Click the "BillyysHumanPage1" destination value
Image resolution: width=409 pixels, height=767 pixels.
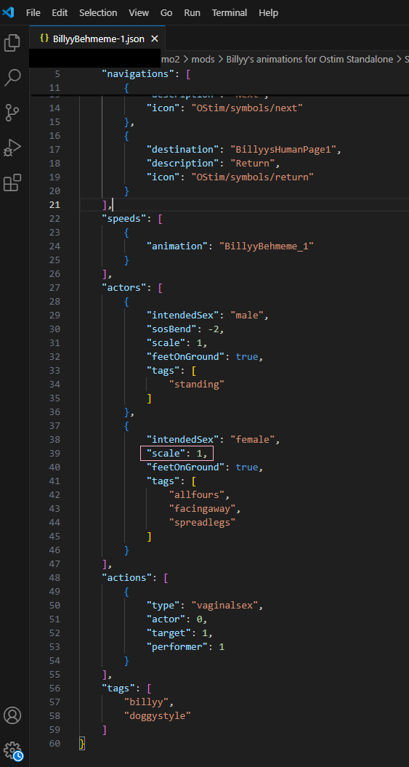pos(283,149)
